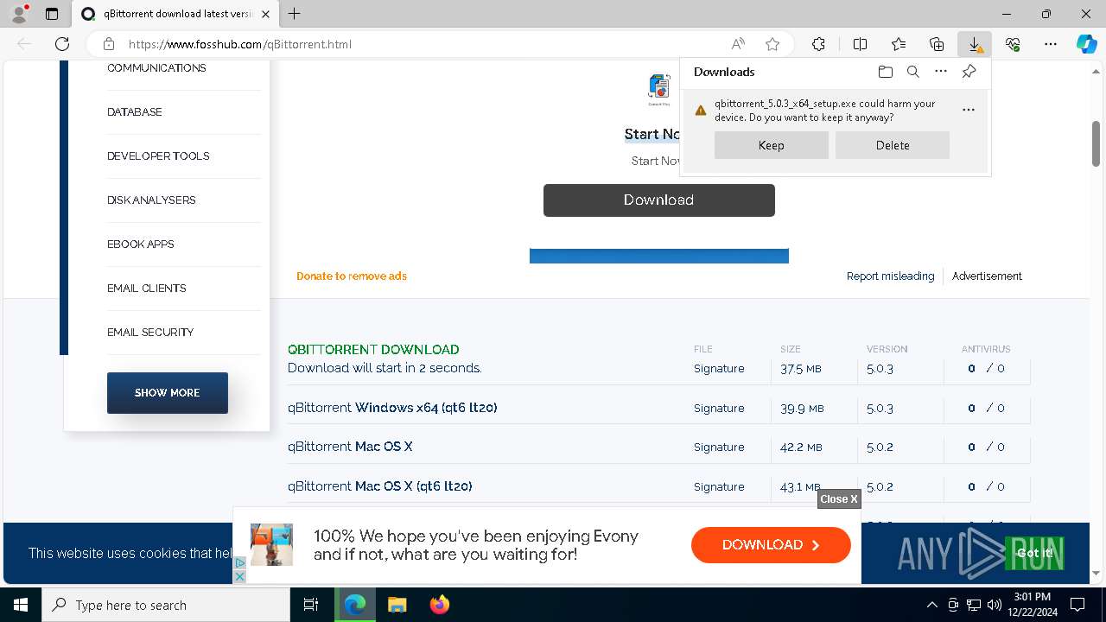Open more options in Downloads header
The image size is (1106, 622).
941,72
